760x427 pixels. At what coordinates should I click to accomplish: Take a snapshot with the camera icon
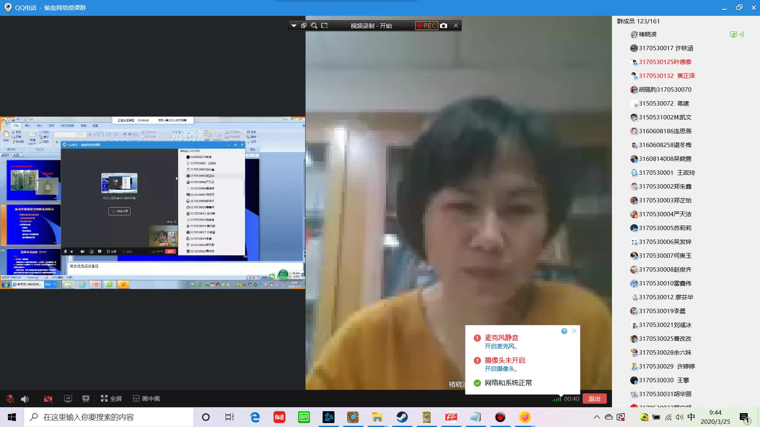point(444,26)
